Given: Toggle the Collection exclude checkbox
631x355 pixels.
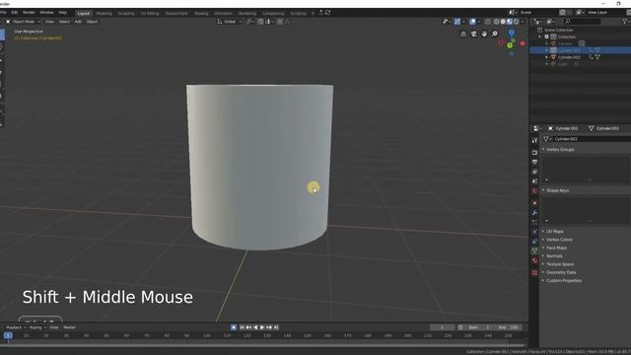Looking at the screenshot, I should (x=546, y=36).
